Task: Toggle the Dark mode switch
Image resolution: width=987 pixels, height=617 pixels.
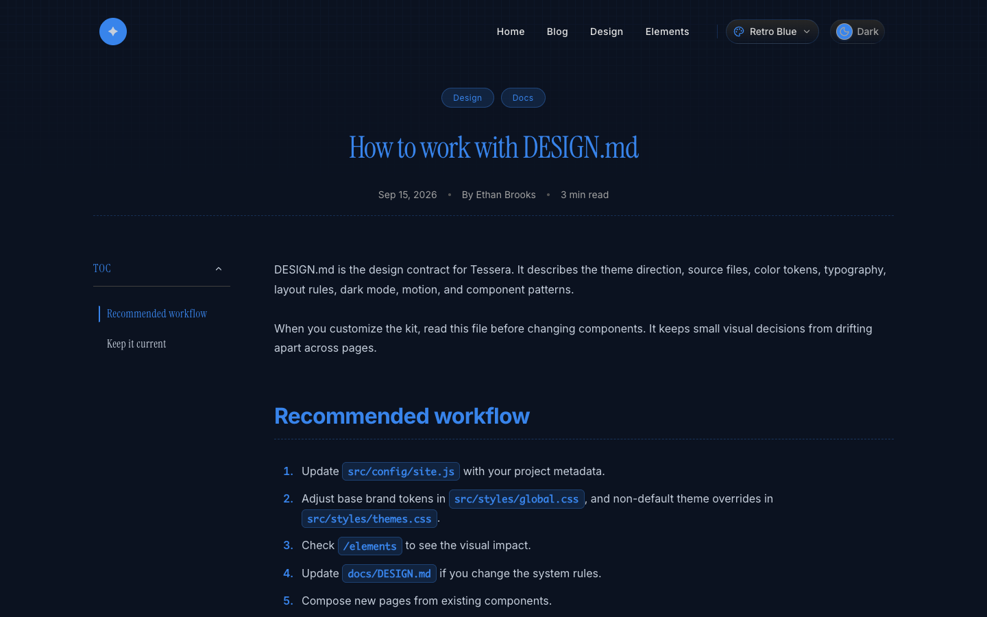Action: (x=857, y=32)
